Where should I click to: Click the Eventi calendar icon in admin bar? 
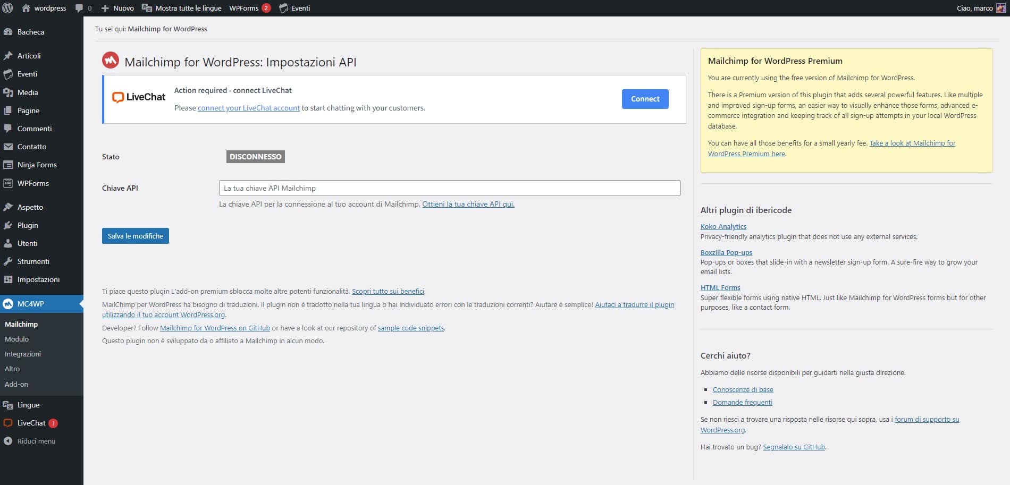click(284, 8)
